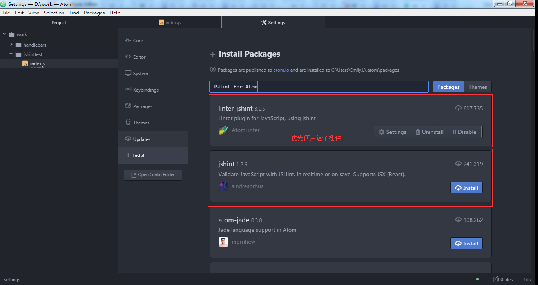Image resolution: width=538 pixels, height=285 pixels.
Task: Click inside the package search field
Action: coord(319,87)
